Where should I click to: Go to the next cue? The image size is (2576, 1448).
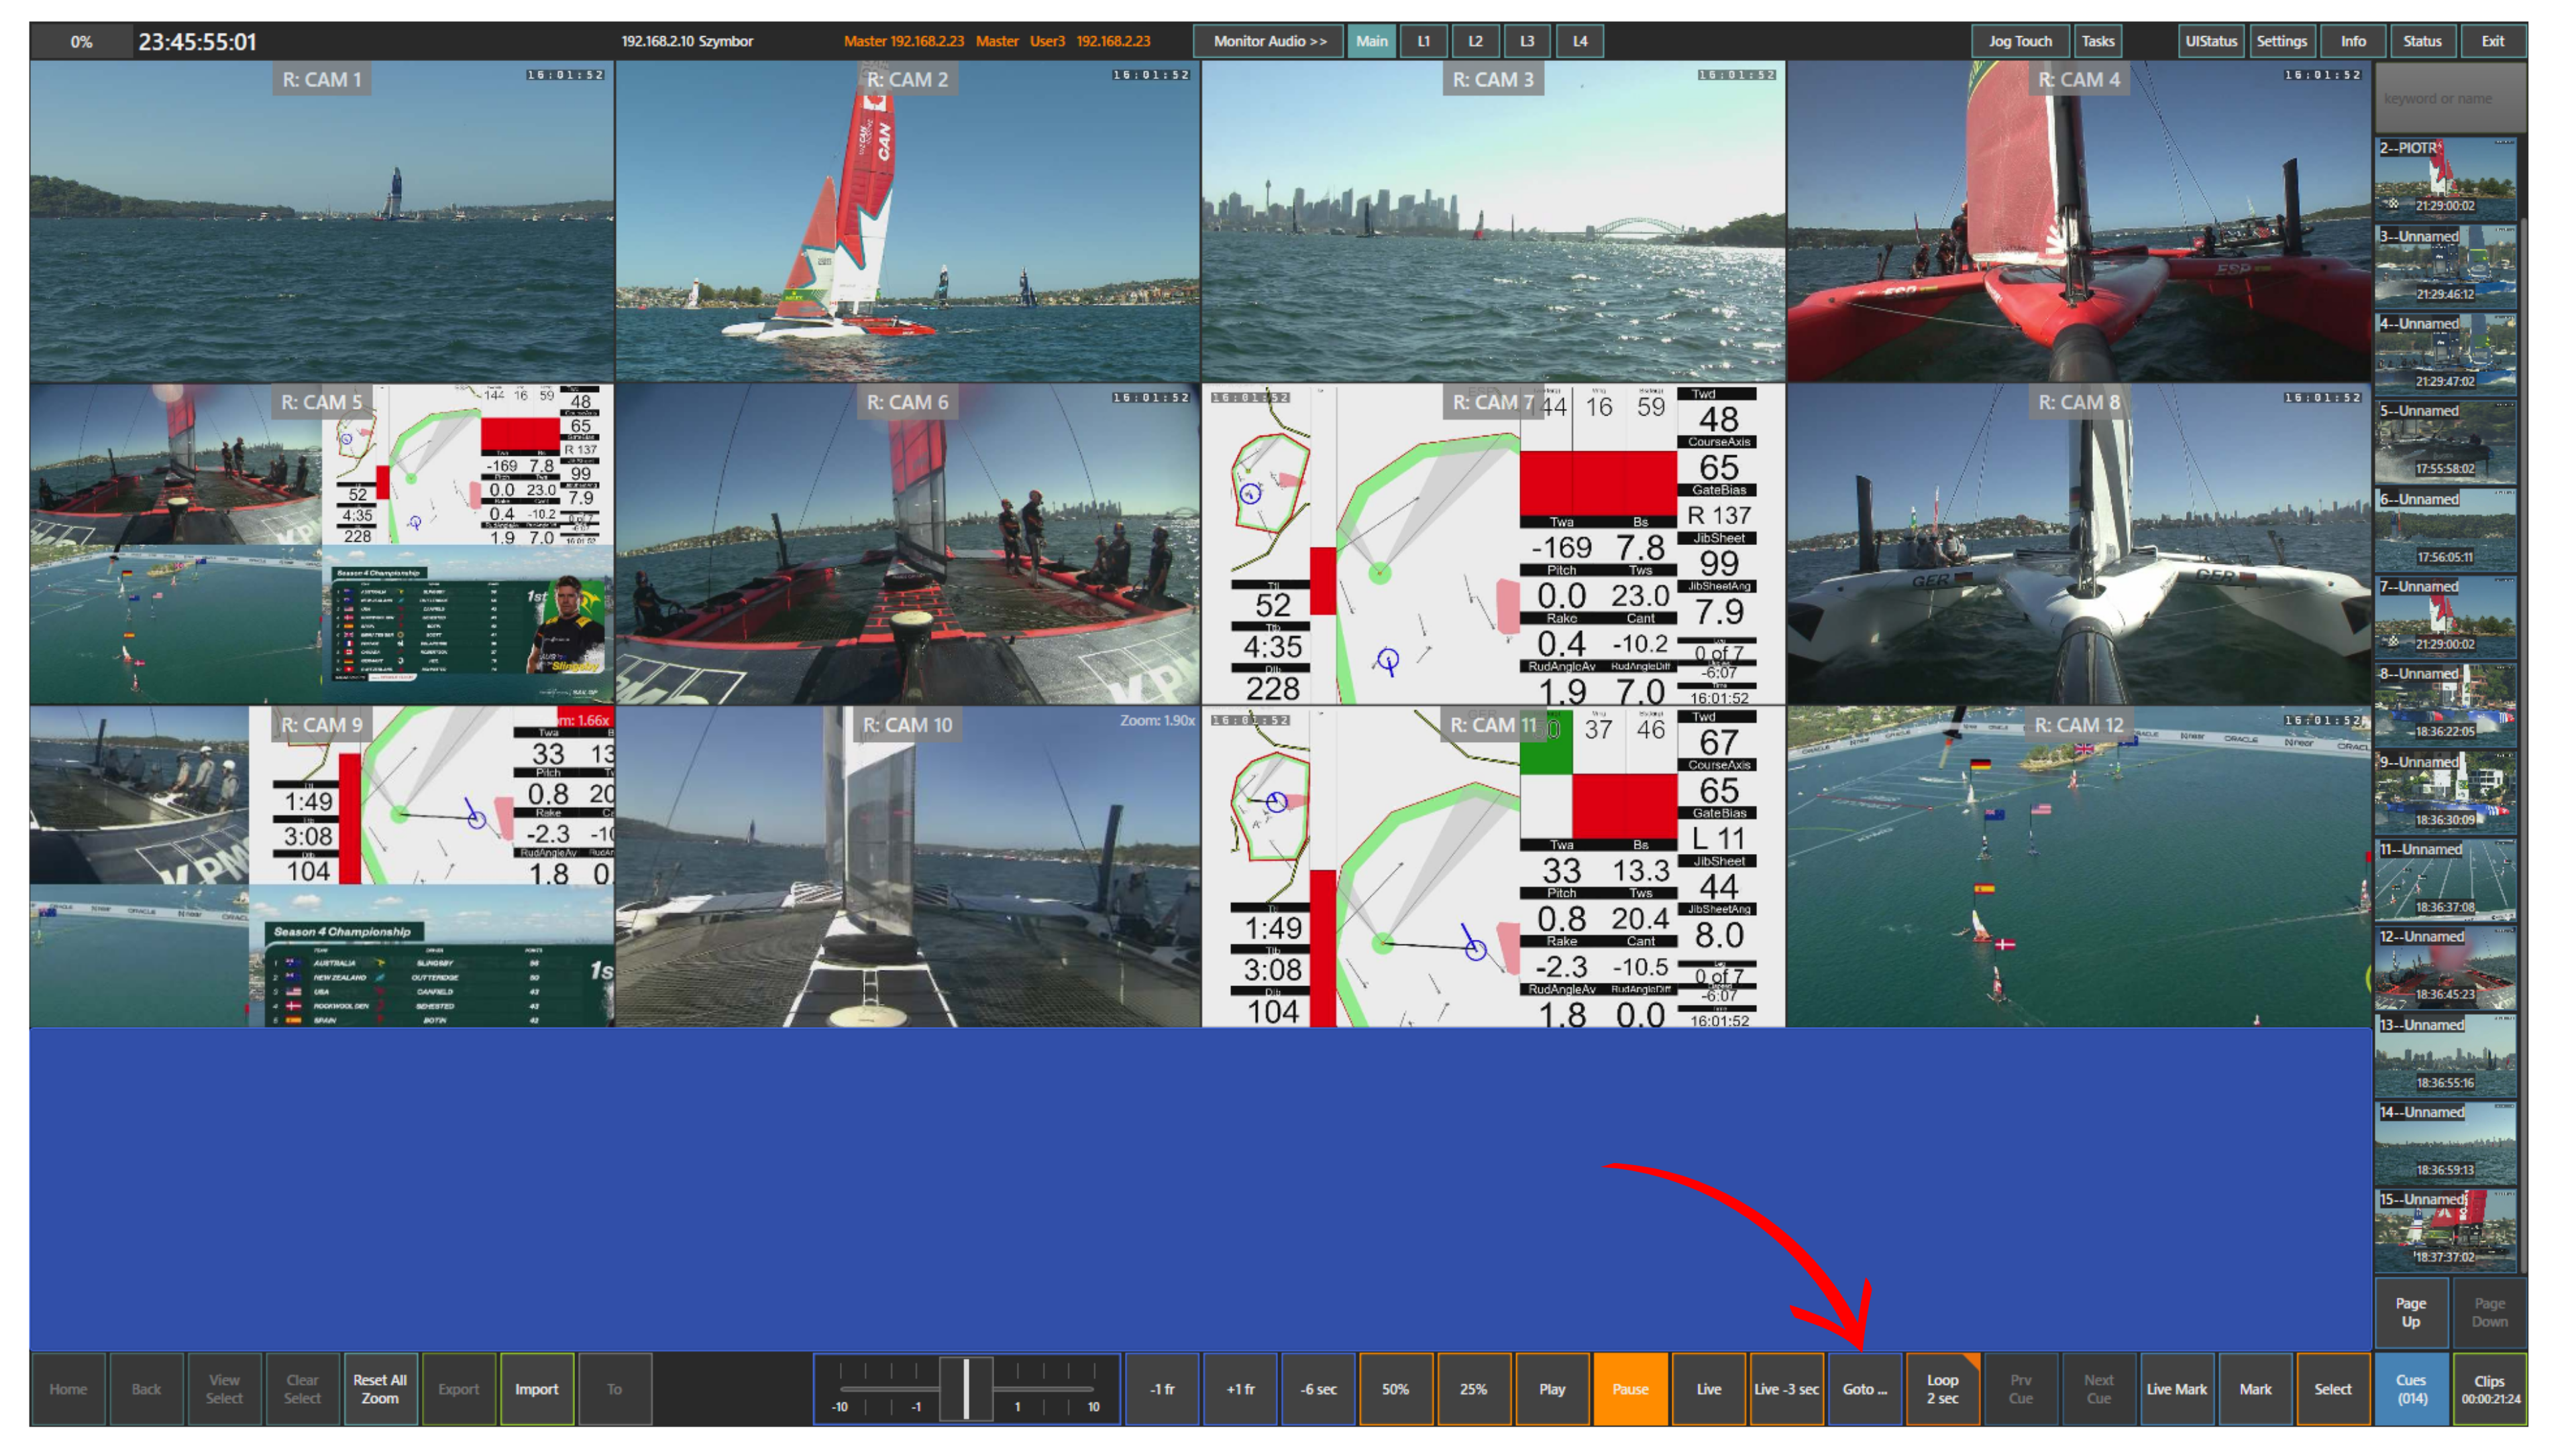2098,1388
